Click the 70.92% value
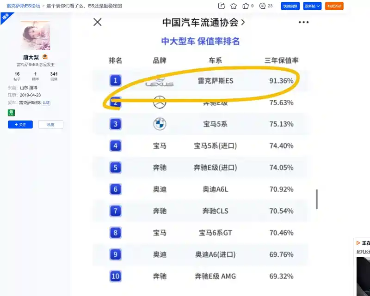This screenshot has height=296, width=370. [x=281, y=189]
